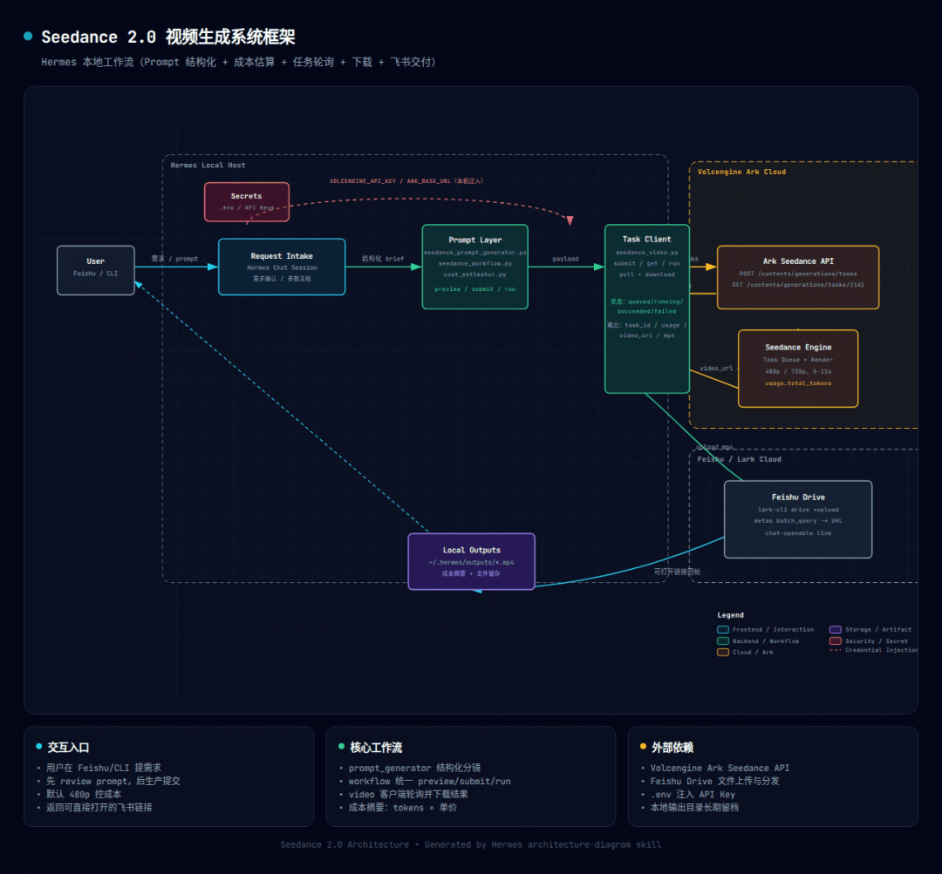Click the red credential arrowhead above Task Client
The image size is (942, 874).
point(570,220)
